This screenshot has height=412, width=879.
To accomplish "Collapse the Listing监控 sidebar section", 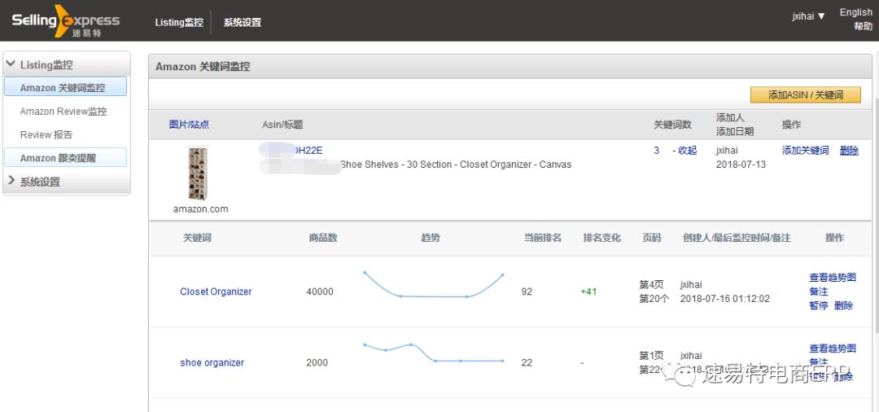I will 67,64.
